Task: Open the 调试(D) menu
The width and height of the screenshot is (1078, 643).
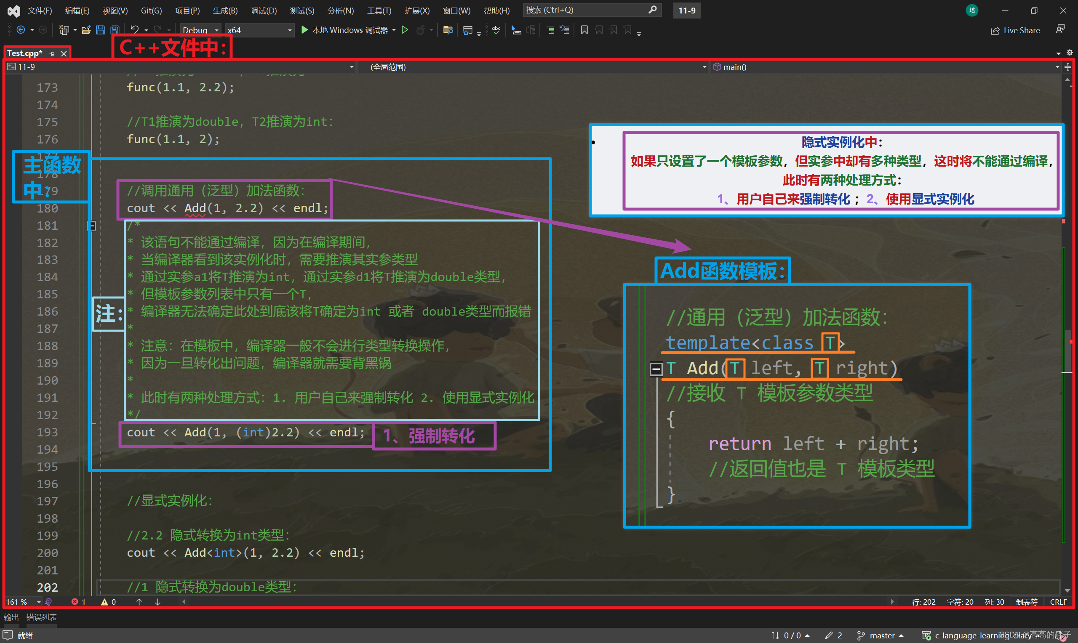Action: pos(264,11)
